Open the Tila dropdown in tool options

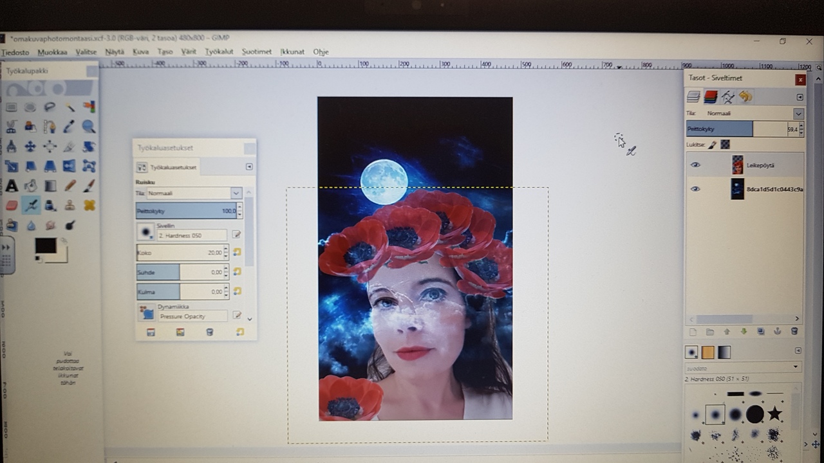pyautogui.click(x=194, y=193)
